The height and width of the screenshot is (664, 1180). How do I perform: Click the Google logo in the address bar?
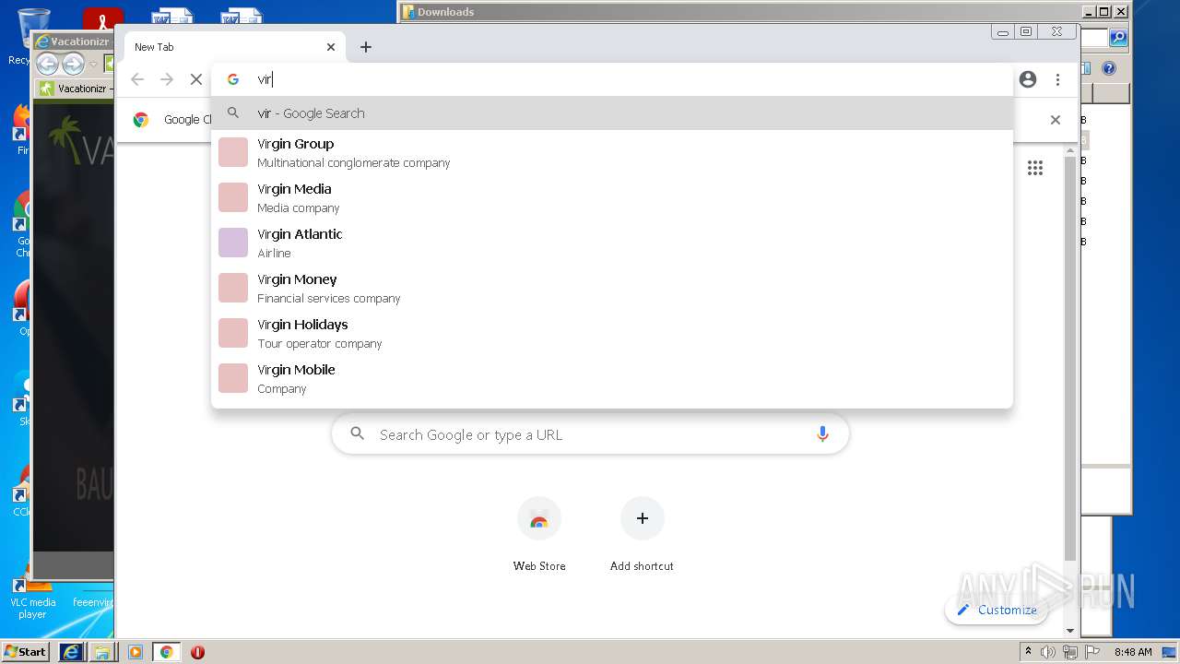[x=233, y=79]
